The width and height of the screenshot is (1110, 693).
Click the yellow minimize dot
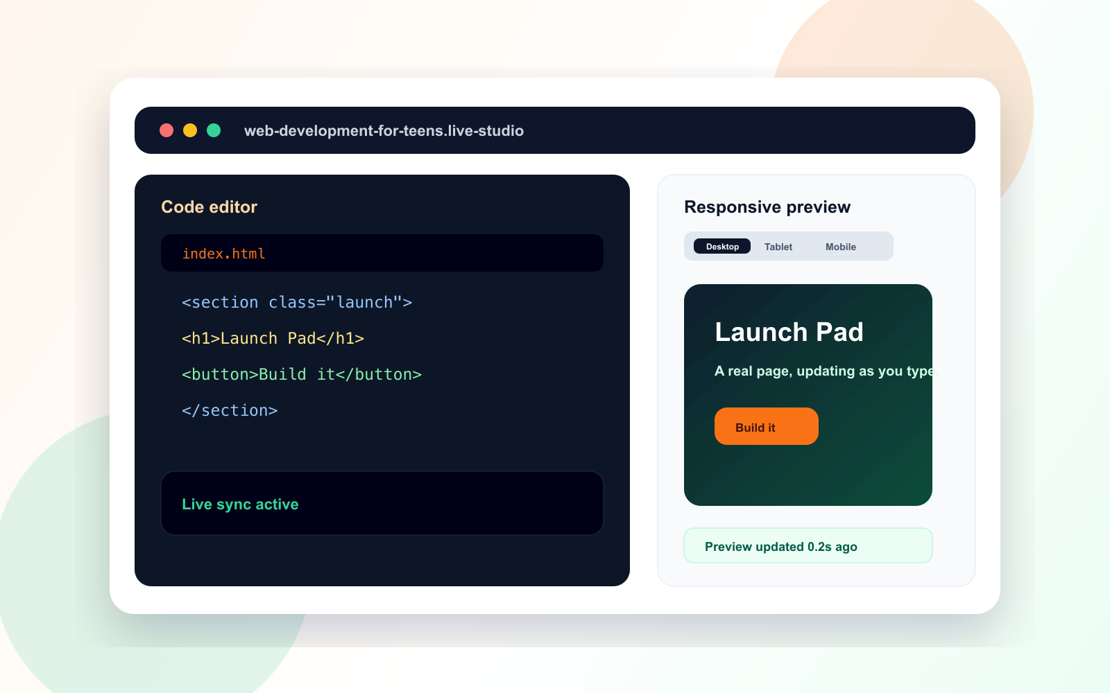tap(190, 130)
